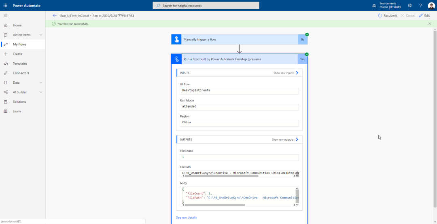Collapse the left navigation hamburger menu
Image resolution: width=437 pixels, height=224 pixels.
5,16
